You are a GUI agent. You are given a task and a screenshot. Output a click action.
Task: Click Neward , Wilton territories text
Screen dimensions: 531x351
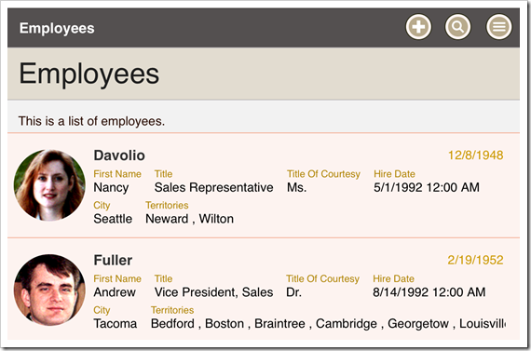[190, 219]
